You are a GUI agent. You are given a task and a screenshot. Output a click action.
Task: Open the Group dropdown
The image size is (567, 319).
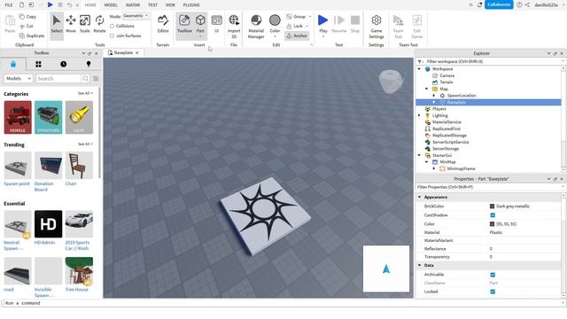click(x=310, y=17)
